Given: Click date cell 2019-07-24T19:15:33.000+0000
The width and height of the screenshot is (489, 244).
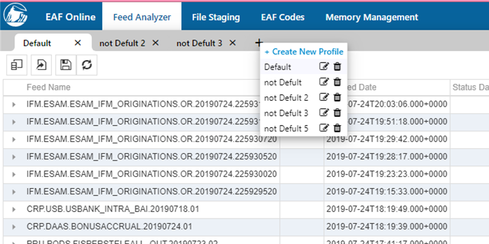Looking at the screenshot, I should 387,191.
